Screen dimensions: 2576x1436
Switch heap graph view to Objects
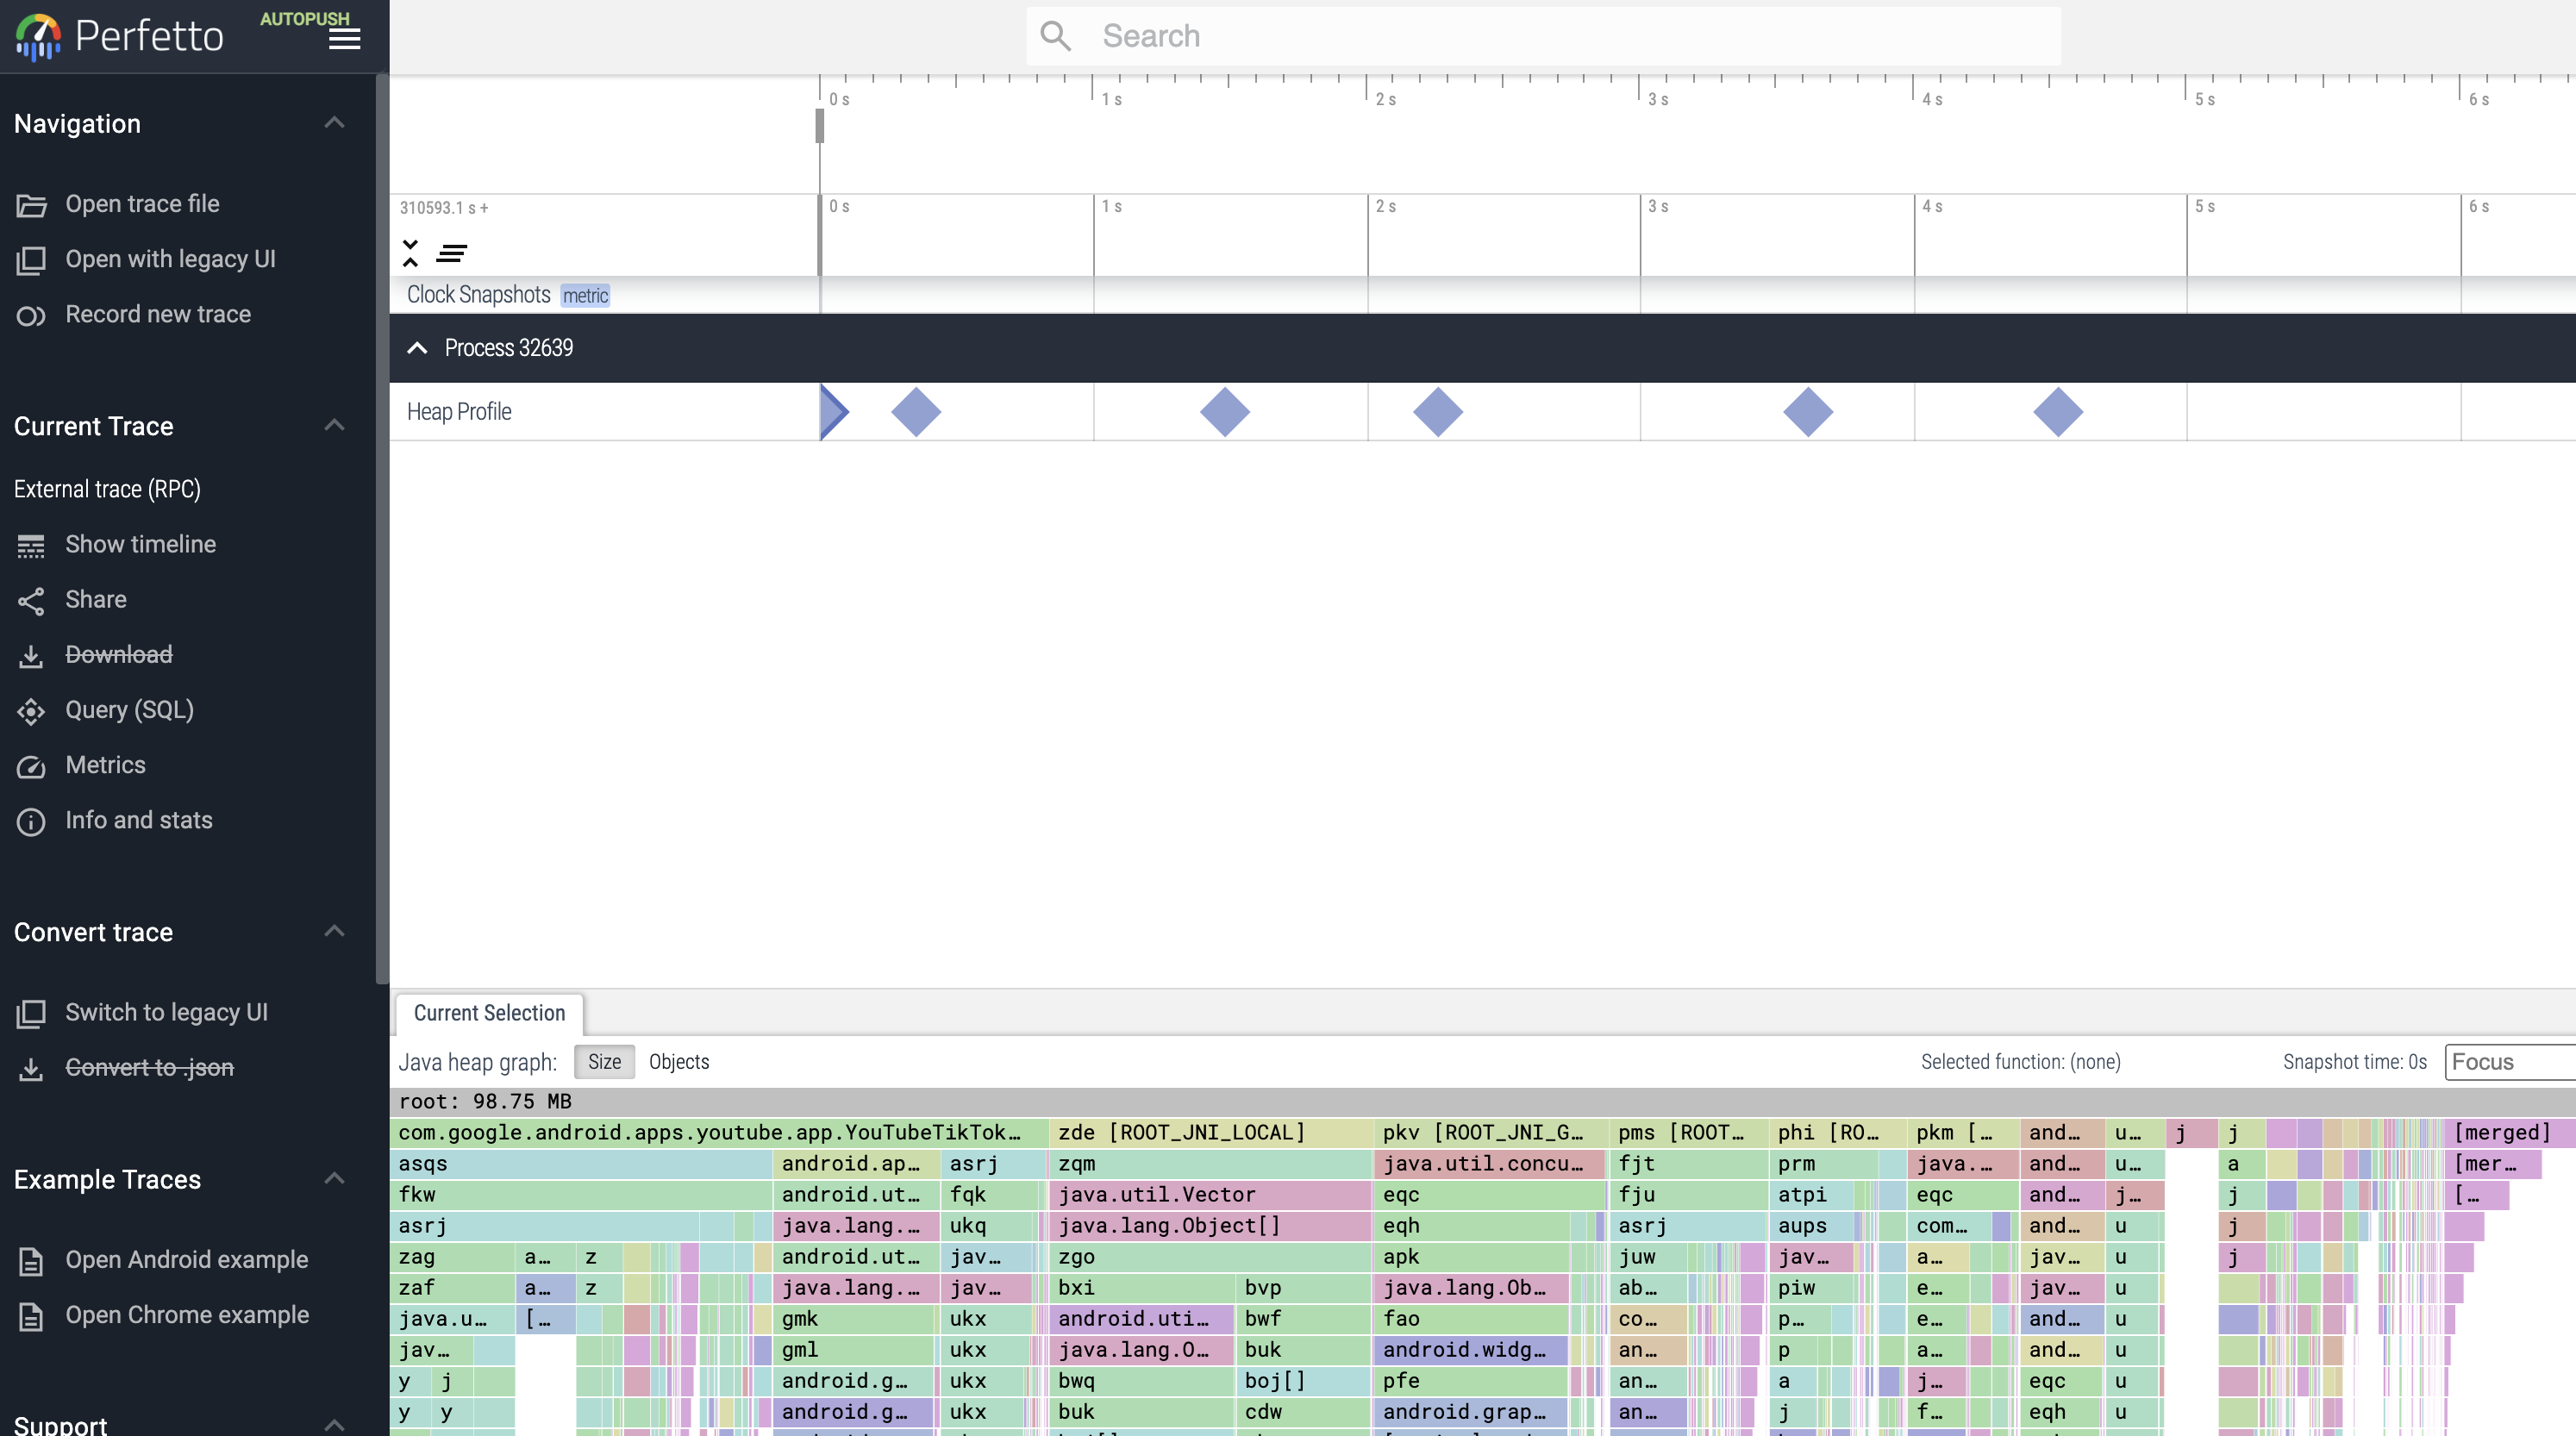point(678,1061)
